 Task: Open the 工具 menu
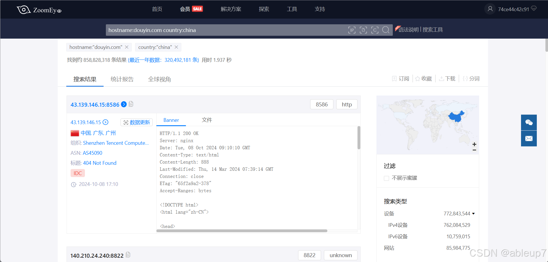point(292,9)
